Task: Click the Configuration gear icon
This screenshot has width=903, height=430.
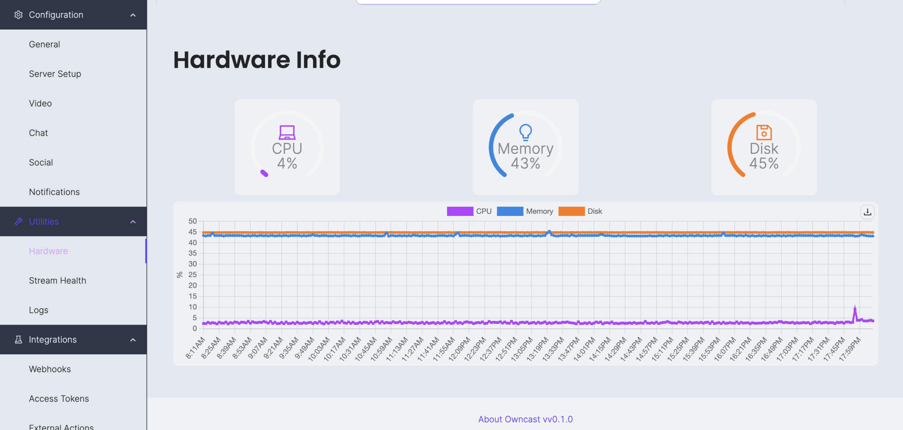Action: [x=18, y=15]
